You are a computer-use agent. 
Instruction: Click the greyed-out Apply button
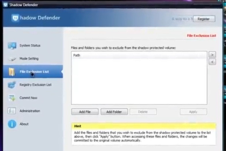(193, 112)
